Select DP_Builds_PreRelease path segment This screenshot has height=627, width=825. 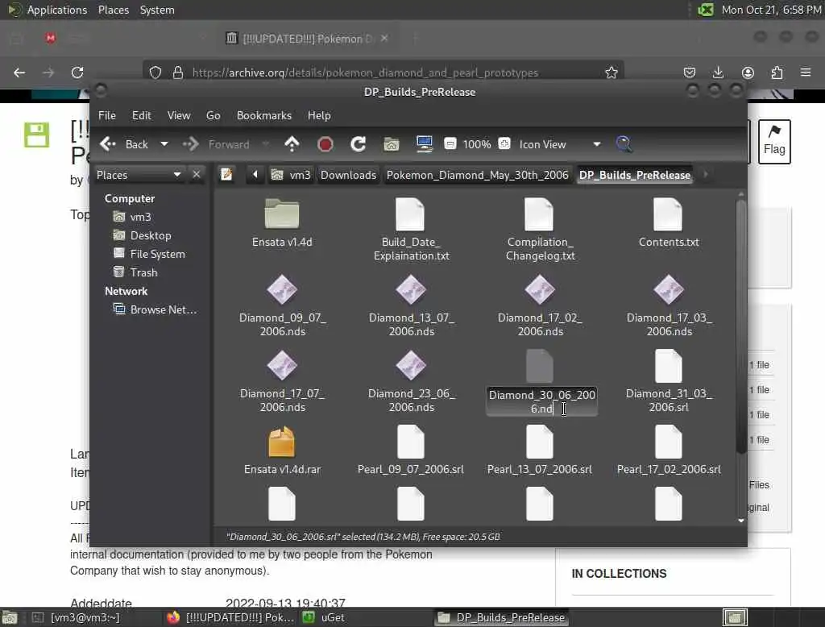point(635,175)
